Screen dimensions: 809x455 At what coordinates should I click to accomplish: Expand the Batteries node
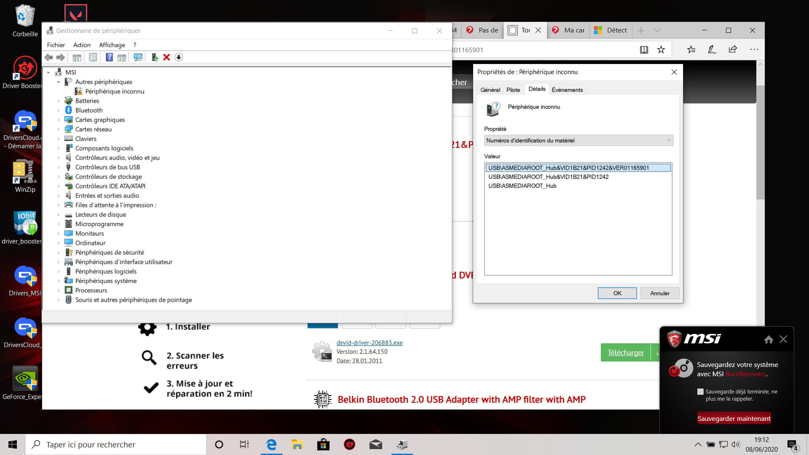coord(59,101)
